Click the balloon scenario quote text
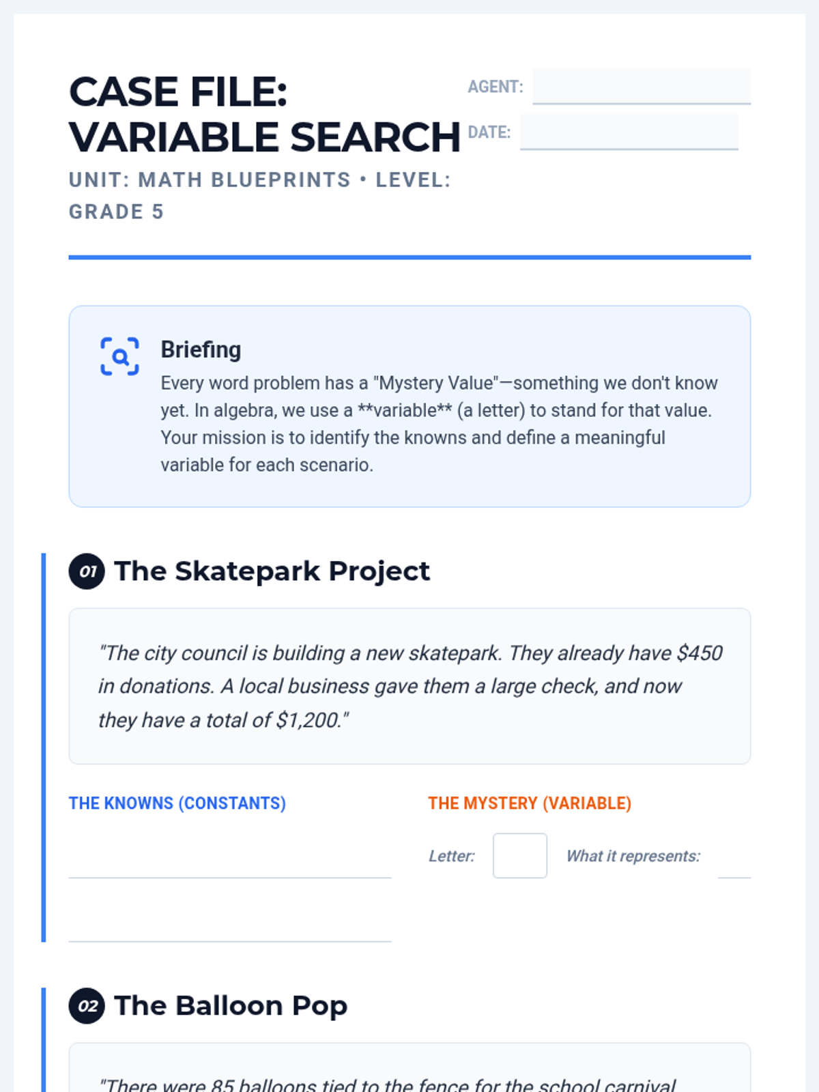This screenshot has width=819, height=1092. pyautogui.click(x=388, y=1084)
